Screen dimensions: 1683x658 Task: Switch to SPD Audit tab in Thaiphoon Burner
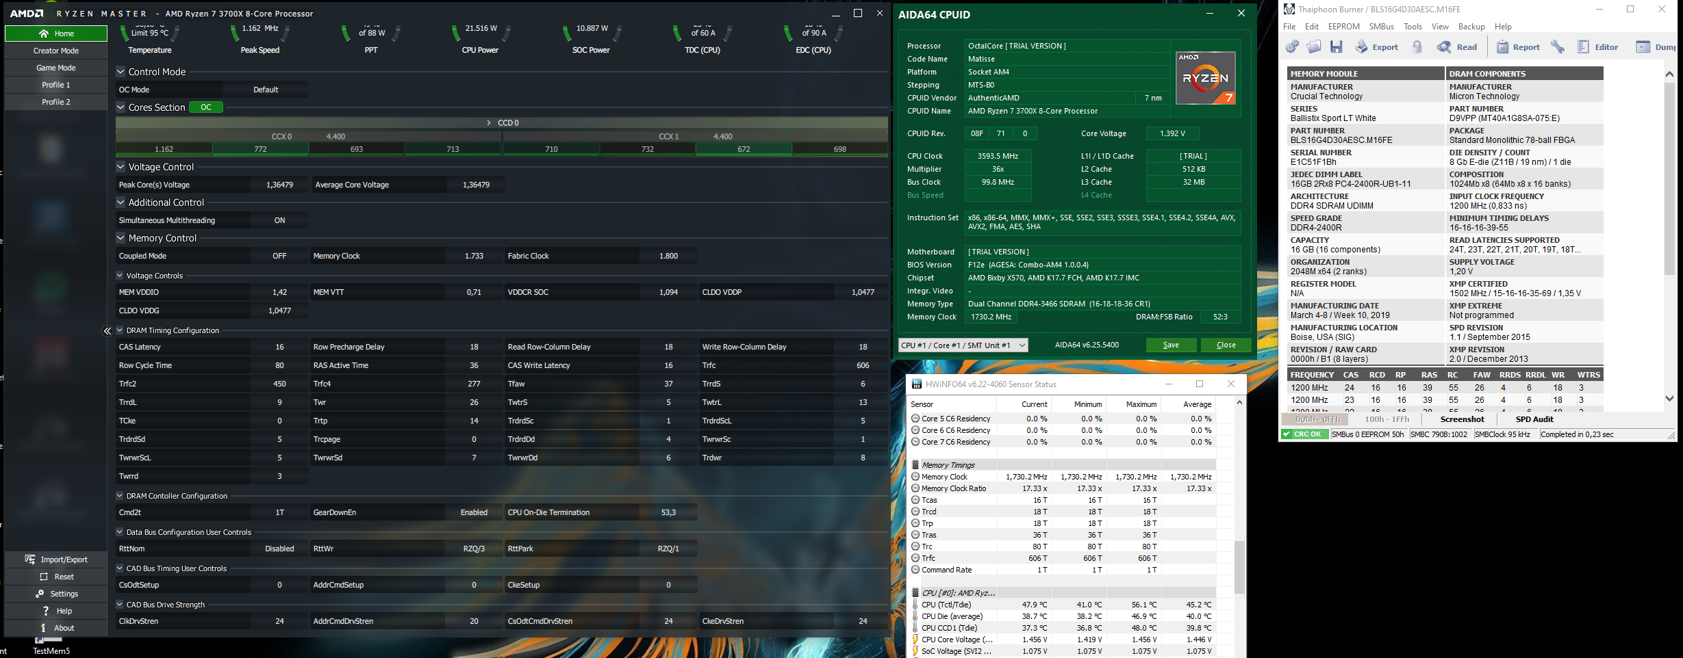pyautogui.click(x=1534, y=419)
